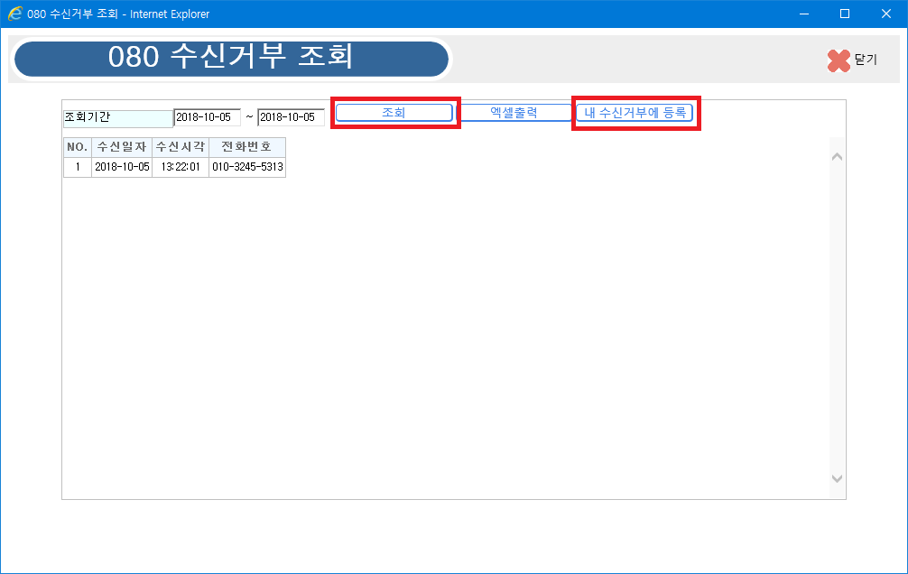Select the 수신시각 column header
Screen dimensions: 908x574
tap(181, 147)
